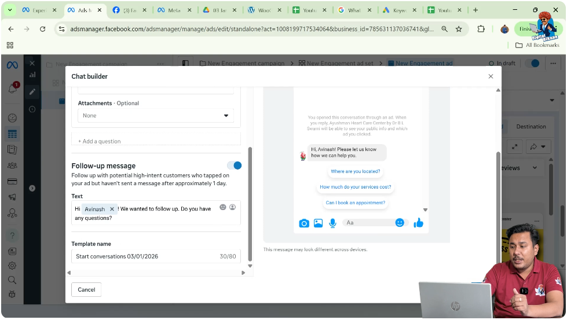Close the Chat builder dialog
This screenshot has width=567, height=320.
click(x=491, y=76)
